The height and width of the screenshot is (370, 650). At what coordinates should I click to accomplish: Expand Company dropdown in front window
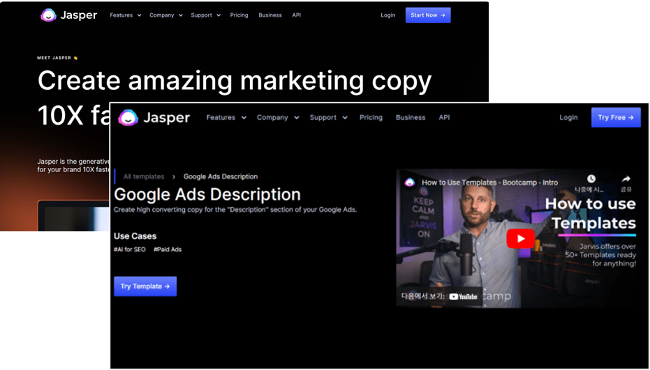pyautogui.click(x=278, y=118)
